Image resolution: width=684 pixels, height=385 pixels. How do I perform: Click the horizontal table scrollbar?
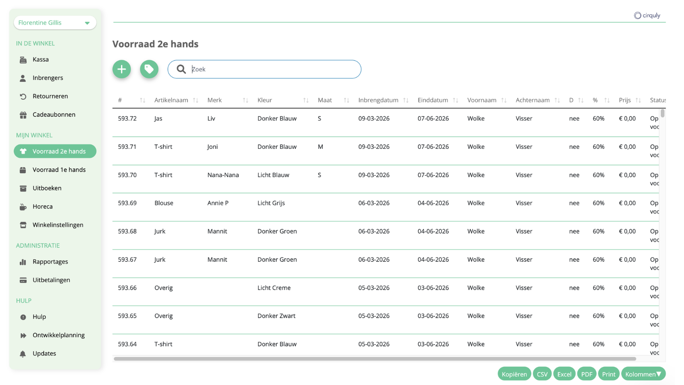point(375,359)
